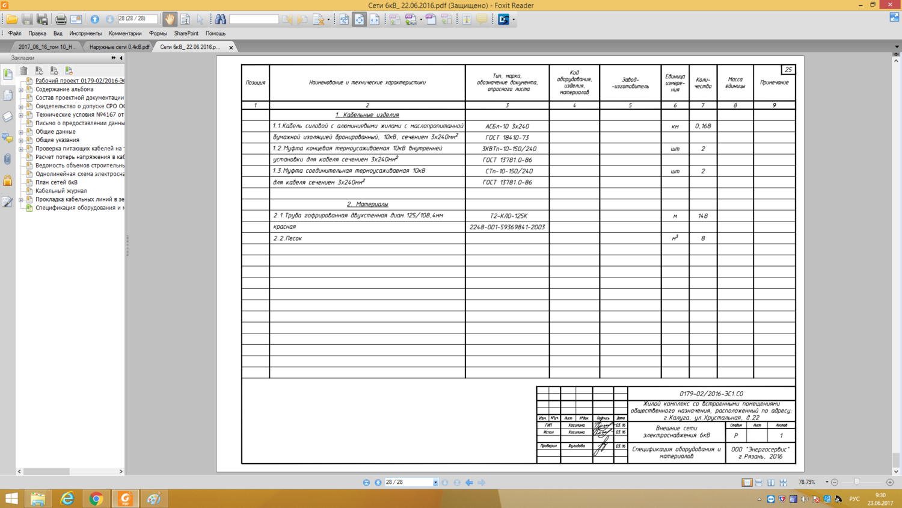Image resolution: width=902 pixels, height=508 pixels.
Task: Switch to continuous facing layout mode
Action: (783, 482)
